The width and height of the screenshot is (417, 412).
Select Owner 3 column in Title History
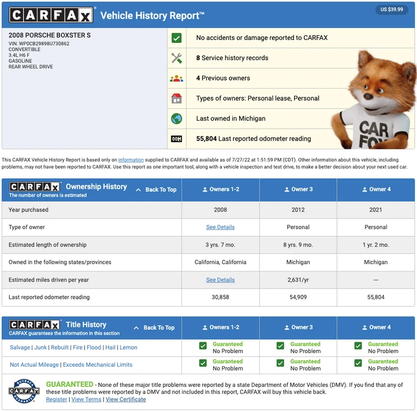[x=298, y=327]
